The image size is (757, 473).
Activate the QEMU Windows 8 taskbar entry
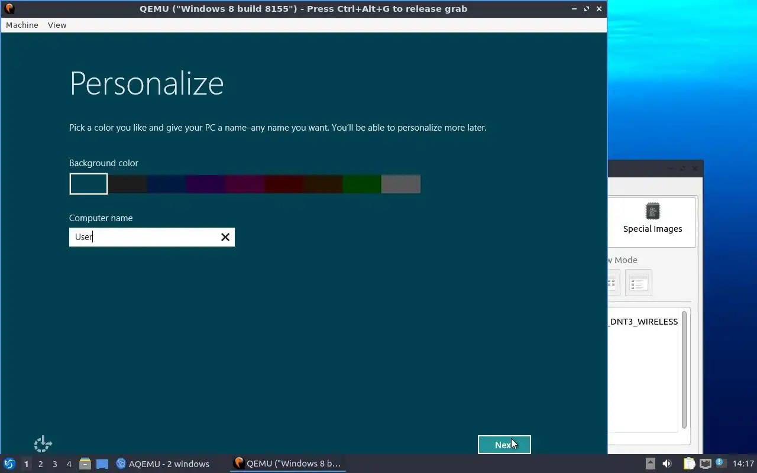click(x=288, y=464)
